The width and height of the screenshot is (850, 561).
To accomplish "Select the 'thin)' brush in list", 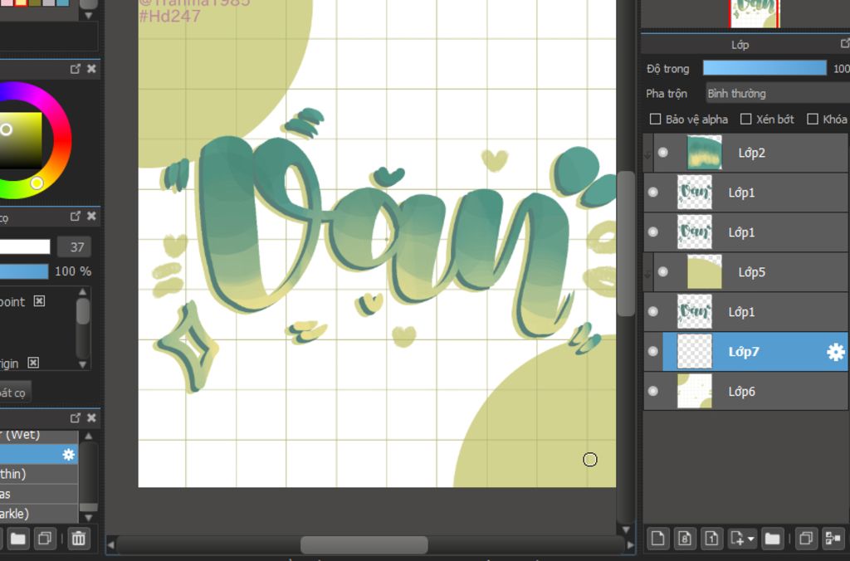I will [39, 474].
